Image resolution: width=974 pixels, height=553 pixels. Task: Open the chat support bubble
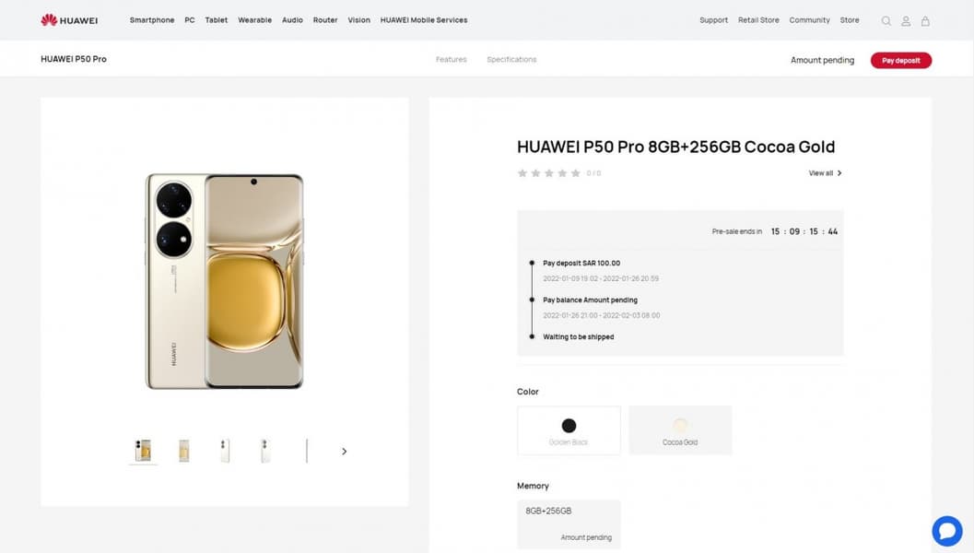pyautogui.click(x=946, y=530)
